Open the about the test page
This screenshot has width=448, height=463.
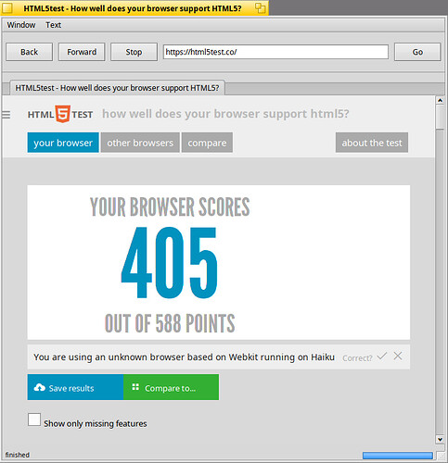coord(372,143)
